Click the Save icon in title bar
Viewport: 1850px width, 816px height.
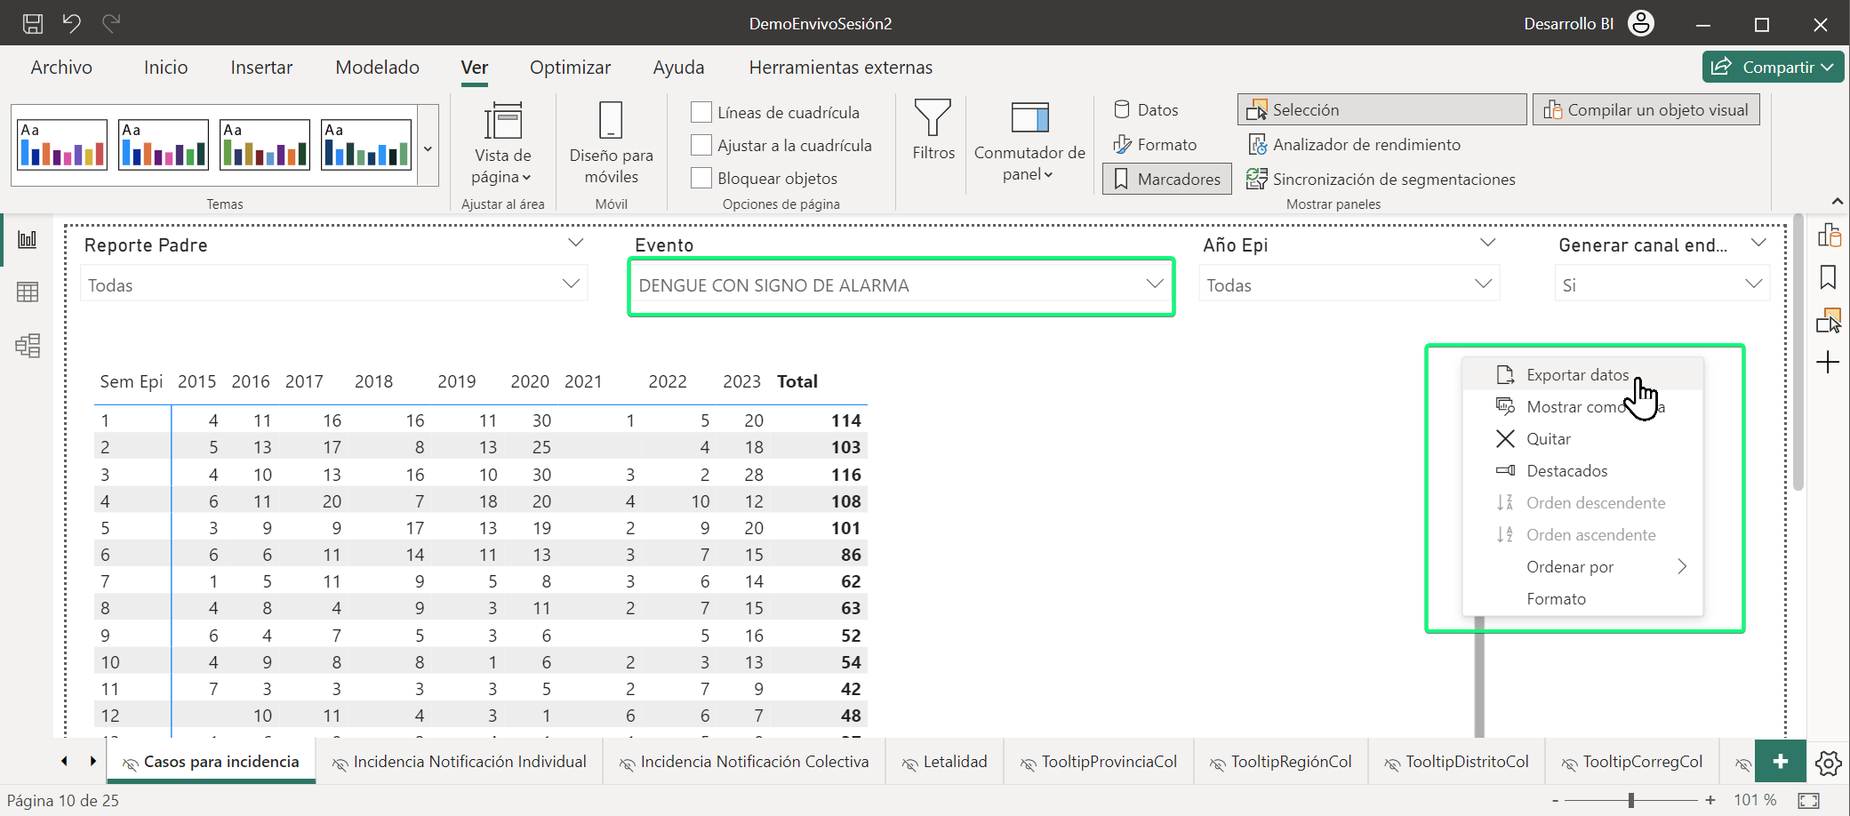[33, 24]
